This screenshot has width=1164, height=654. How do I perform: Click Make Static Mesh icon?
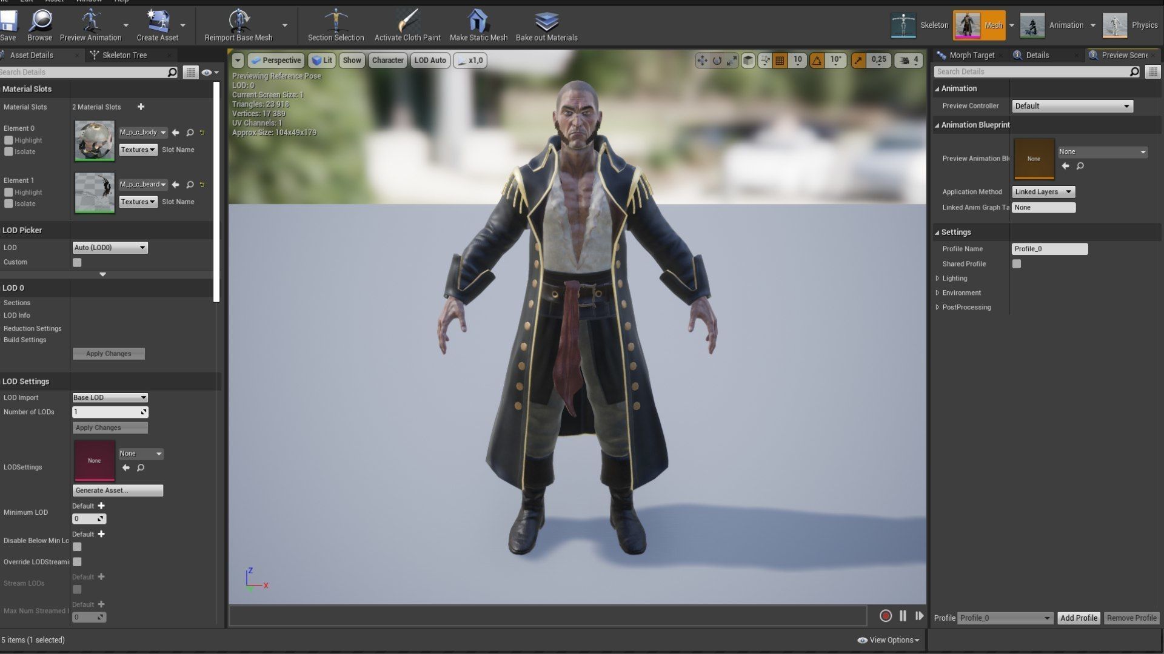coord(478,21)
